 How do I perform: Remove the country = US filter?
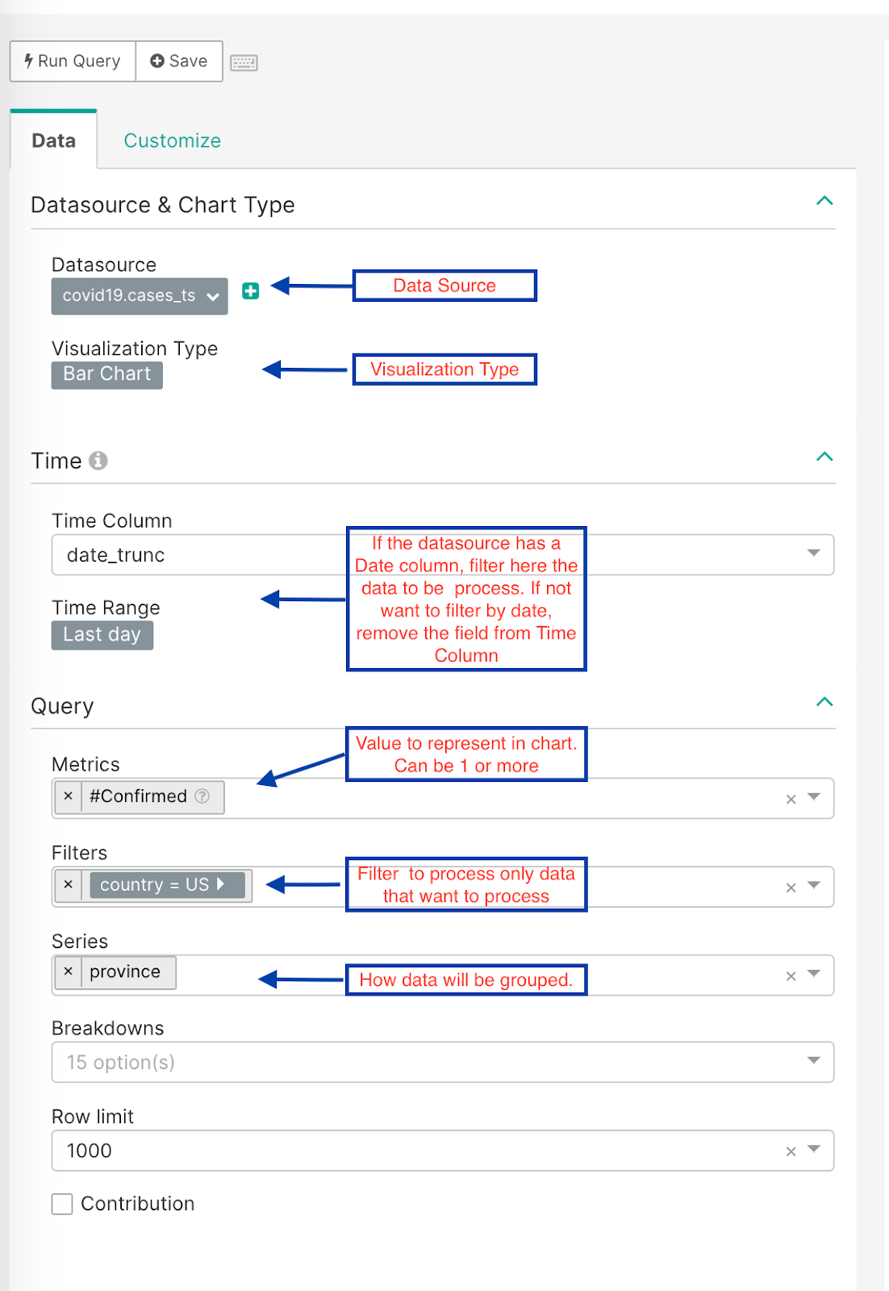[69, 885]
